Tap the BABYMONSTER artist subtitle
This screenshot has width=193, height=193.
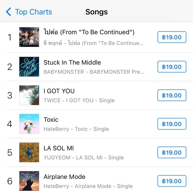click(94, 72)
